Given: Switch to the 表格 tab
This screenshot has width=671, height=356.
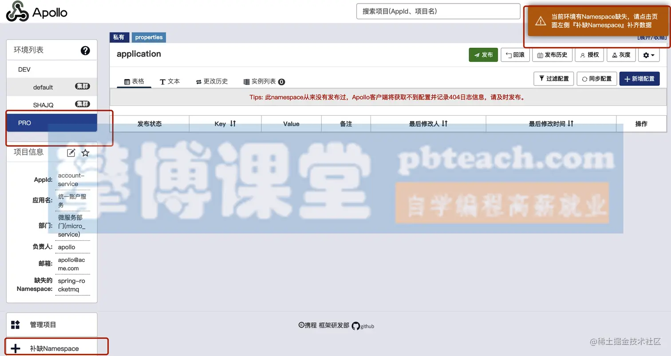Looking at the screenshot, I should (x=134, y=82).
